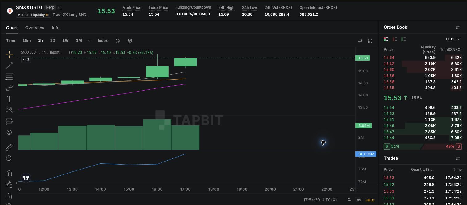Select the 1h interval
Screen dimensions: 467x205
(x=40, y=41)
